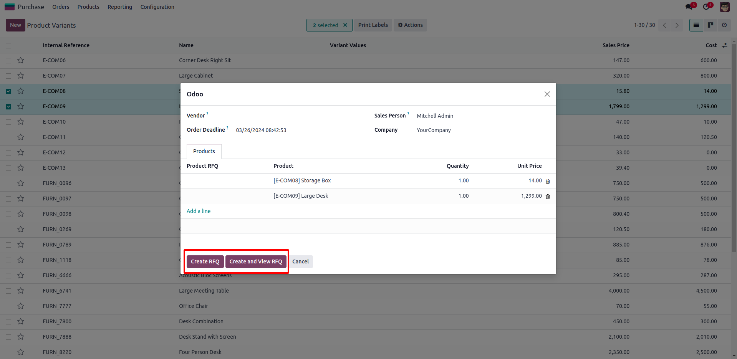Go to next page of records
This screenshot has height=359, width=737.
(x=677, y=25)
